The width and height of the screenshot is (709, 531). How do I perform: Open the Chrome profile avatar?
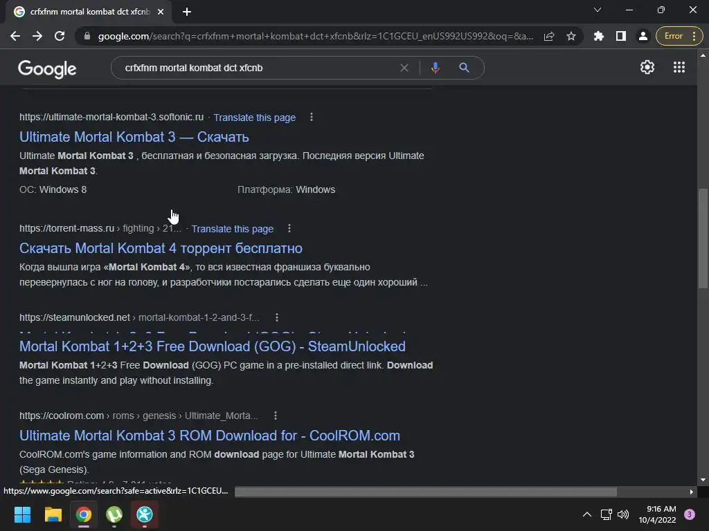(x=643, y=36)
